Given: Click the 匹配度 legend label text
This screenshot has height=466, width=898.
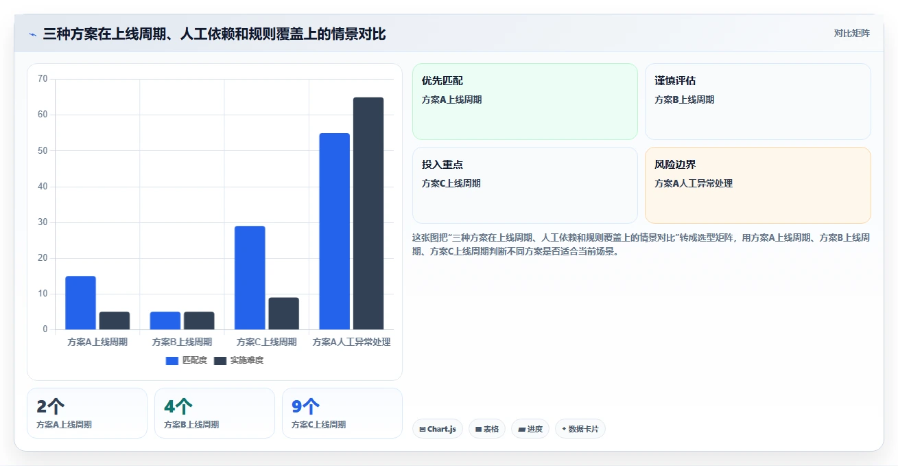Looking at the screenshot, I should pyautogui.click(x=194, y=360).
